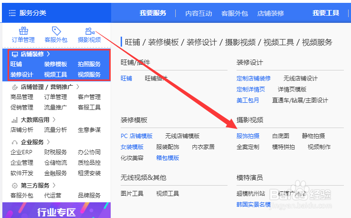The width and height of the screenshot is (351, 218).
Task: Open 图片工具 under 无线视频&其他
Action: pyautogui.click(x=132, y=194)
